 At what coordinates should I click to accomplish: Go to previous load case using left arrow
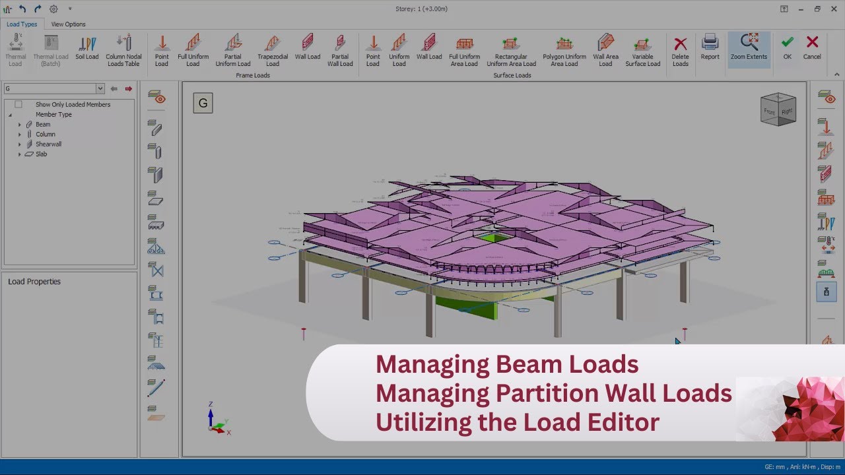(114, 88)
